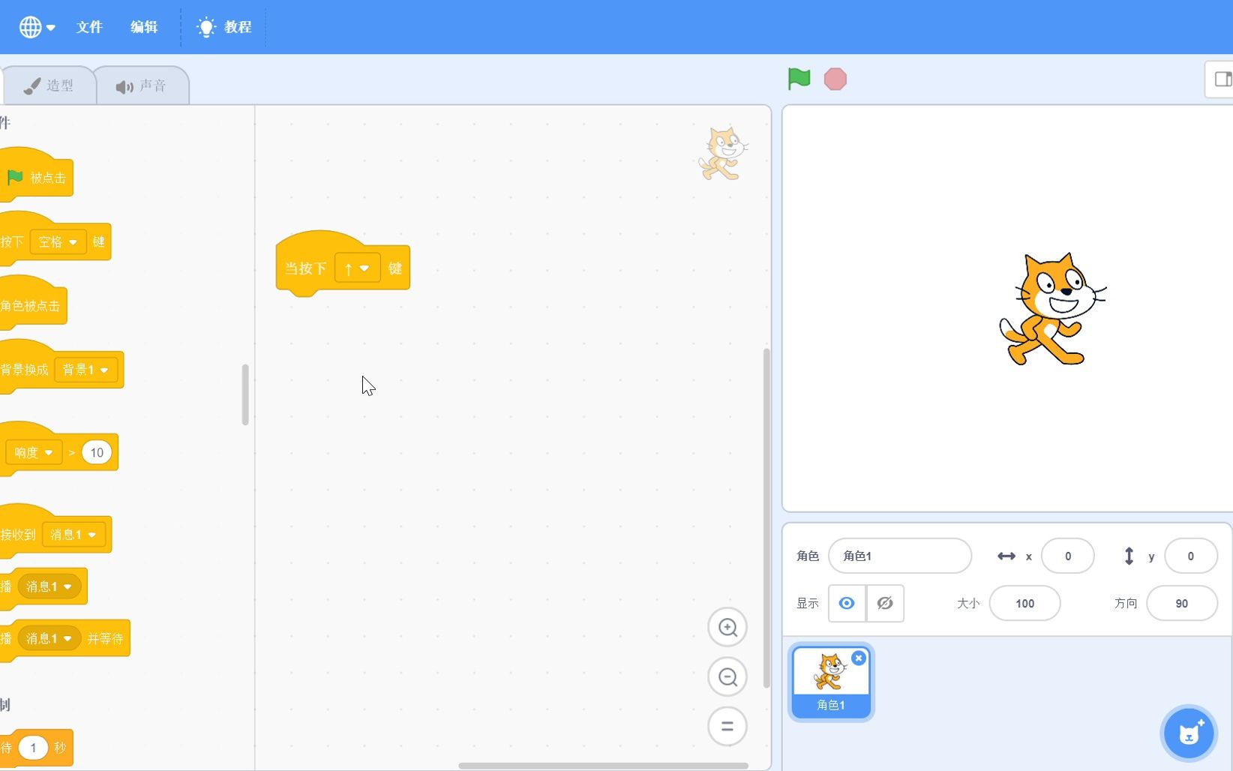Click the value 1 in the wait seconds block
This screenshot has width=1233, height=771.
[x=33, y=748]
